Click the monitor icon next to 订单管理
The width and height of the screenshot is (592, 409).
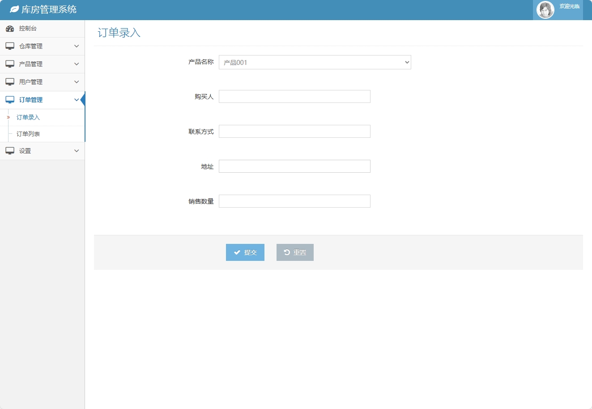[10, 99]
